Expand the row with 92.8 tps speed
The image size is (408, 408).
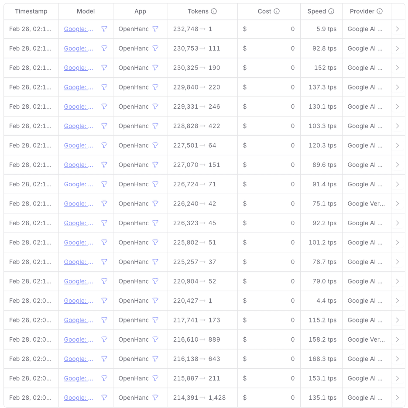398,48
